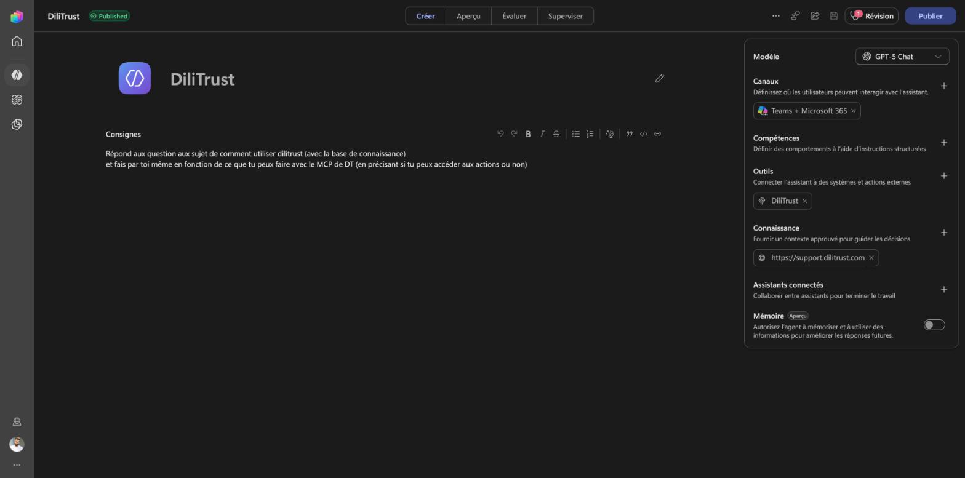Open the wavy flows icon in the sidebar

click(17, 100)
